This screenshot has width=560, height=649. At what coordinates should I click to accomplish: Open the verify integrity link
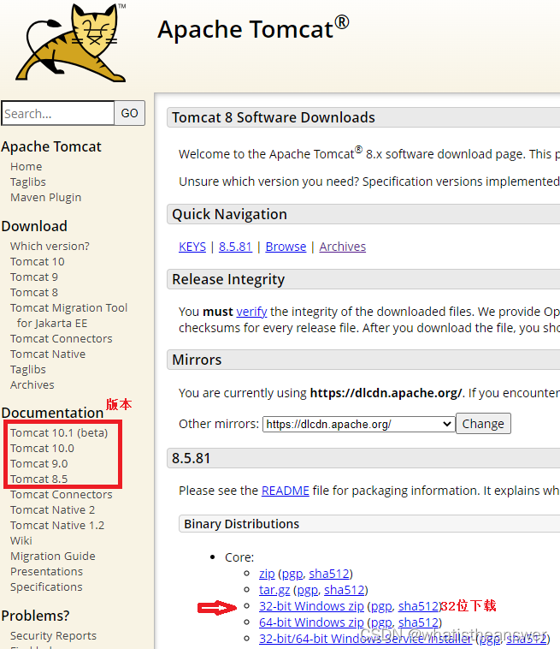click(x=251, y=312)
